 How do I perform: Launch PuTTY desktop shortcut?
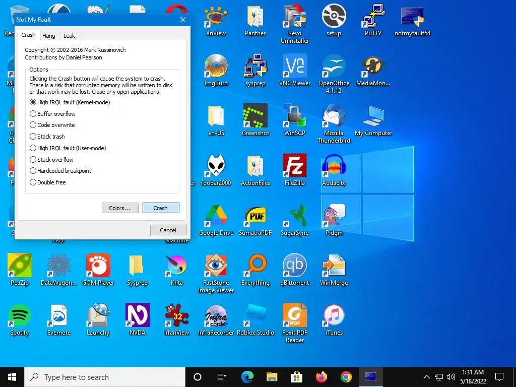(x=373, y=20)
